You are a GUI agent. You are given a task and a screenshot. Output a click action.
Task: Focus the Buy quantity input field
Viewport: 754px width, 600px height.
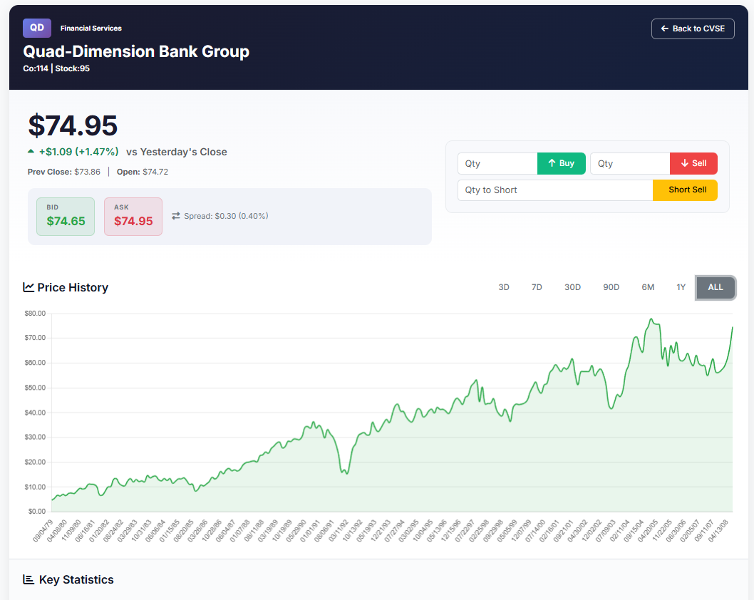click(x=497, y=164)
